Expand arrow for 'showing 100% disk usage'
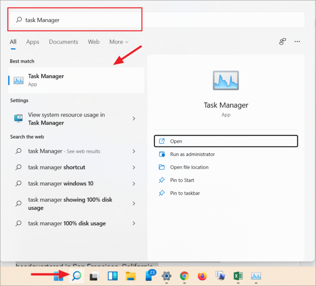 click(x=134, y=203)
